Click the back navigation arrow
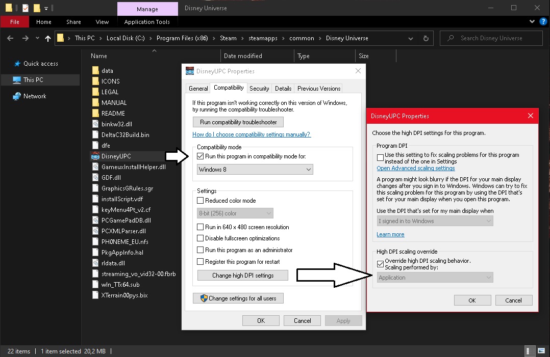 click(x=11, y=38)
